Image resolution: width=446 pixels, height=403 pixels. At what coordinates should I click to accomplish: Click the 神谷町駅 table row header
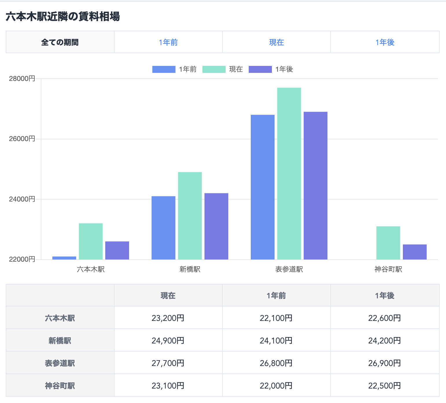(x=60, y=386)
